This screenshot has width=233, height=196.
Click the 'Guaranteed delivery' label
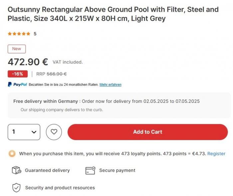click(x=47, y=170)
